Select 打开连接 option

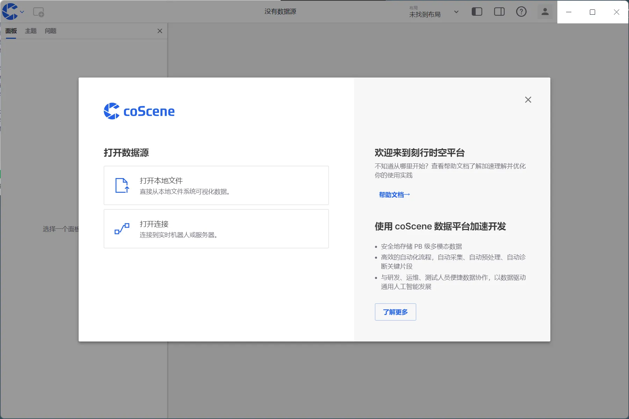tap(216, 229)
